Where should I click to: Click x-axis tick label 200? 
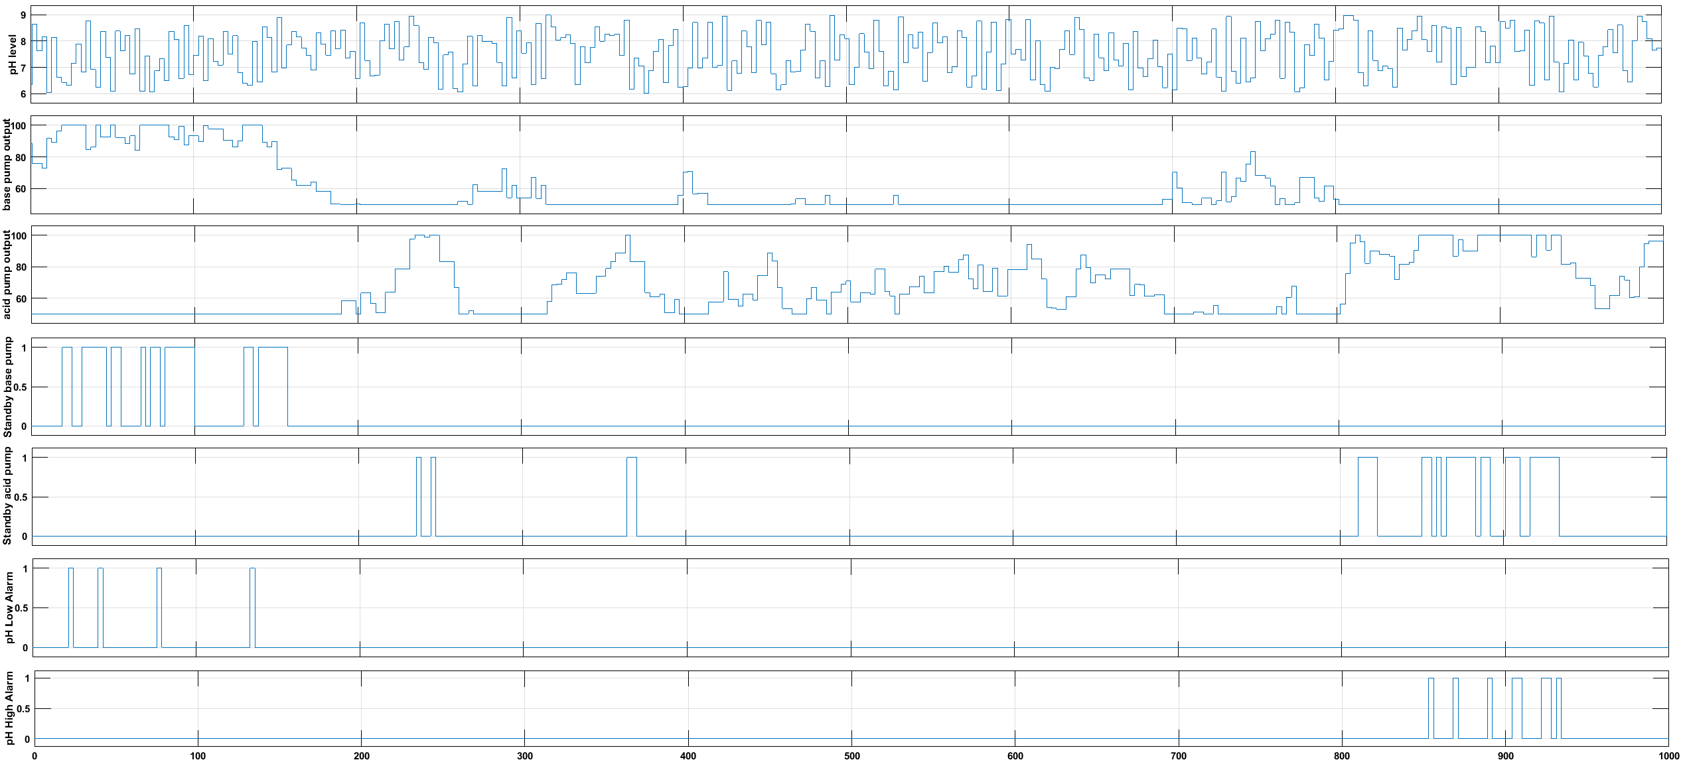pos(361,756)
